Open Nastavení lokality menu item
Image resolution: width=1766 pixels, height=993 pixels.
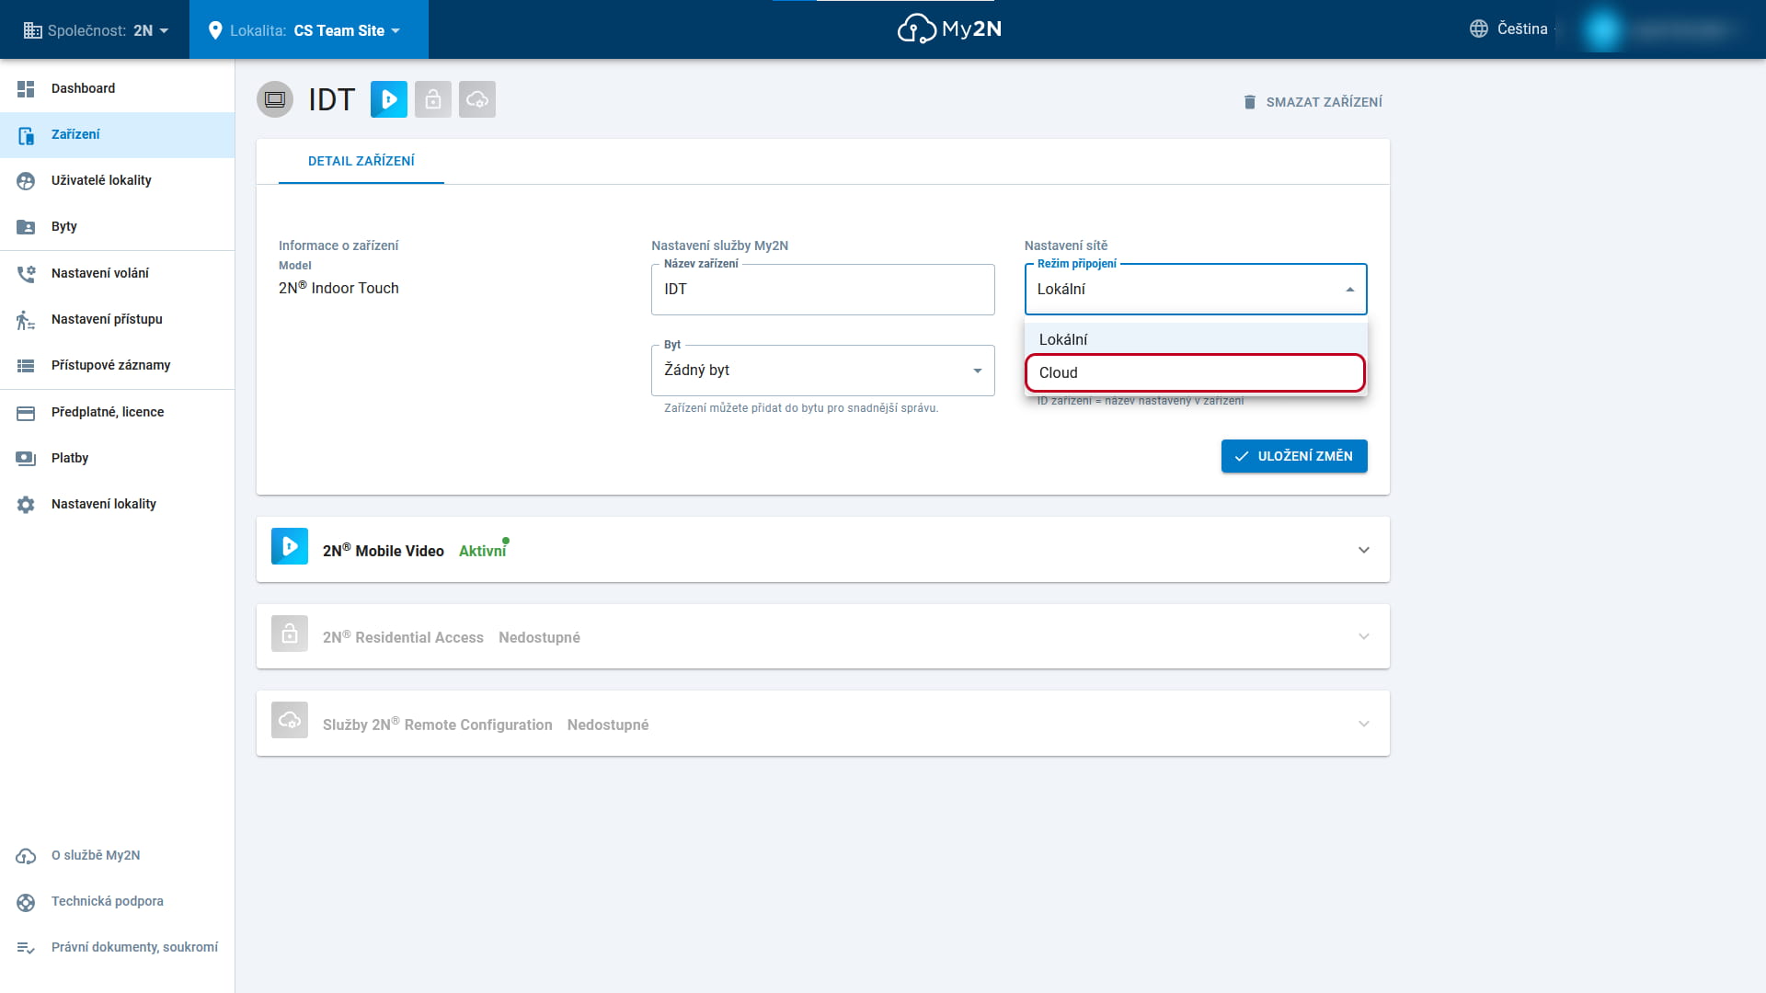[118, 505]
